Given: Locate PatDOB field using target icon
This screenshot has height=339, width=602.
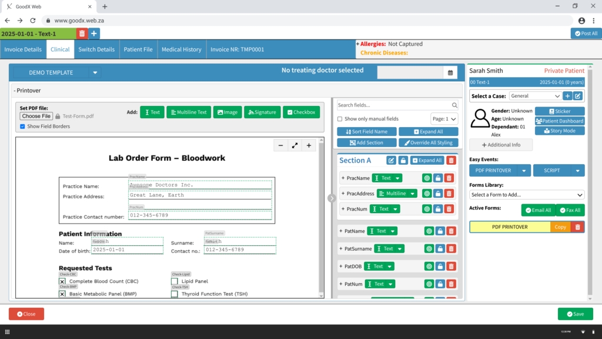Looking at the screenshot, I should (429, 267).
